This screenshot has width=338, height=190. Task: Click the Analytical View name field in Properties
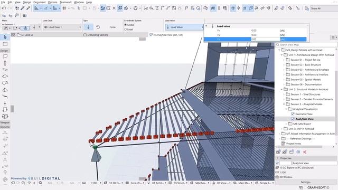(x=314, y=163)
